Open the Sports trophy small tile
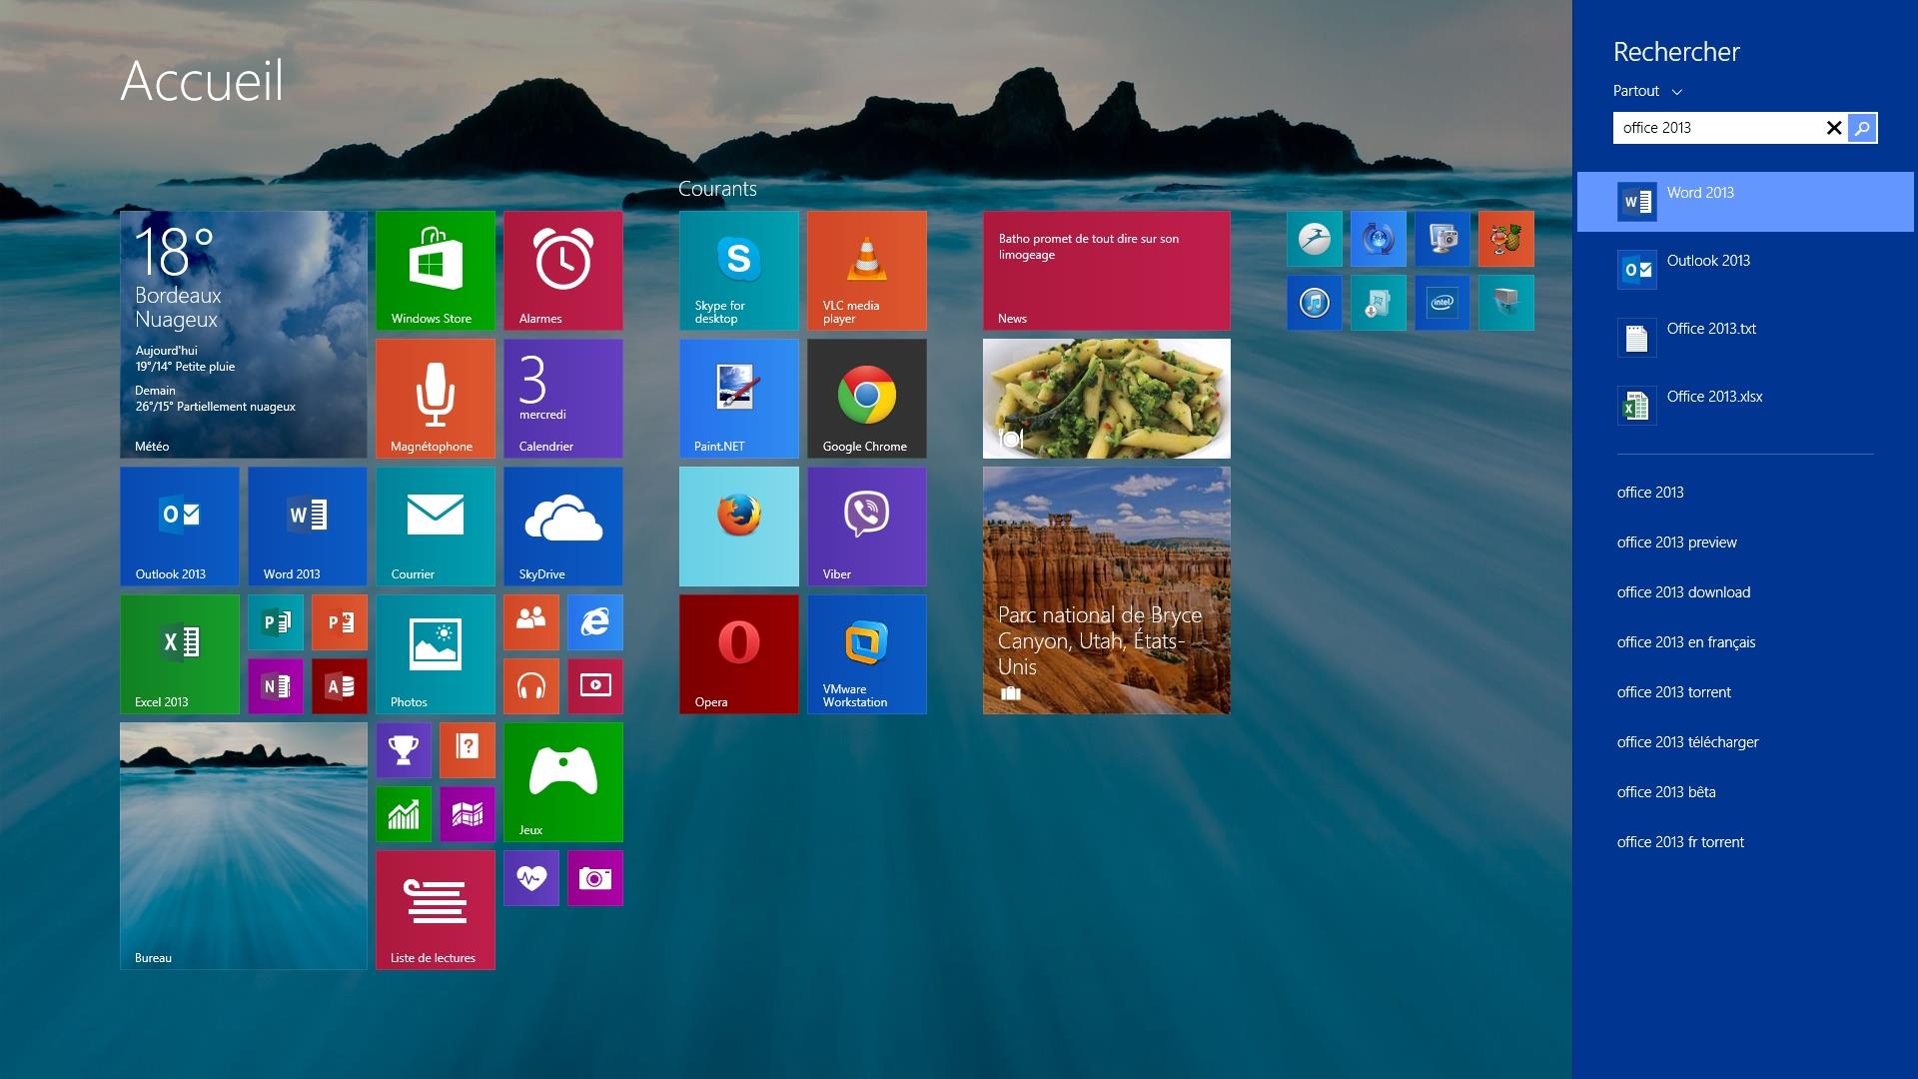Screen dimensions: 1918x1079 point(404,750)
